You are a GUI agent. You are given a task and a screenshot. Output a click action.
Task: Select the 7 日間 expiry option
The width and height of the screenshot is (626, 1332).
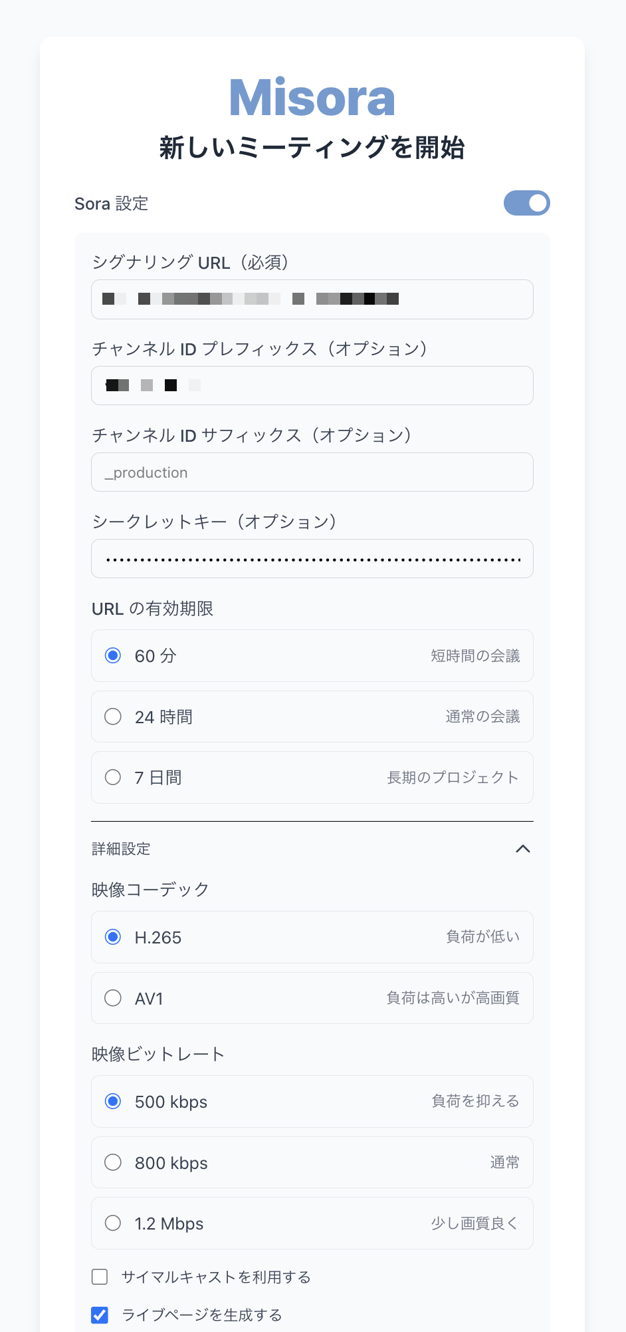click(x=113, y=777)
